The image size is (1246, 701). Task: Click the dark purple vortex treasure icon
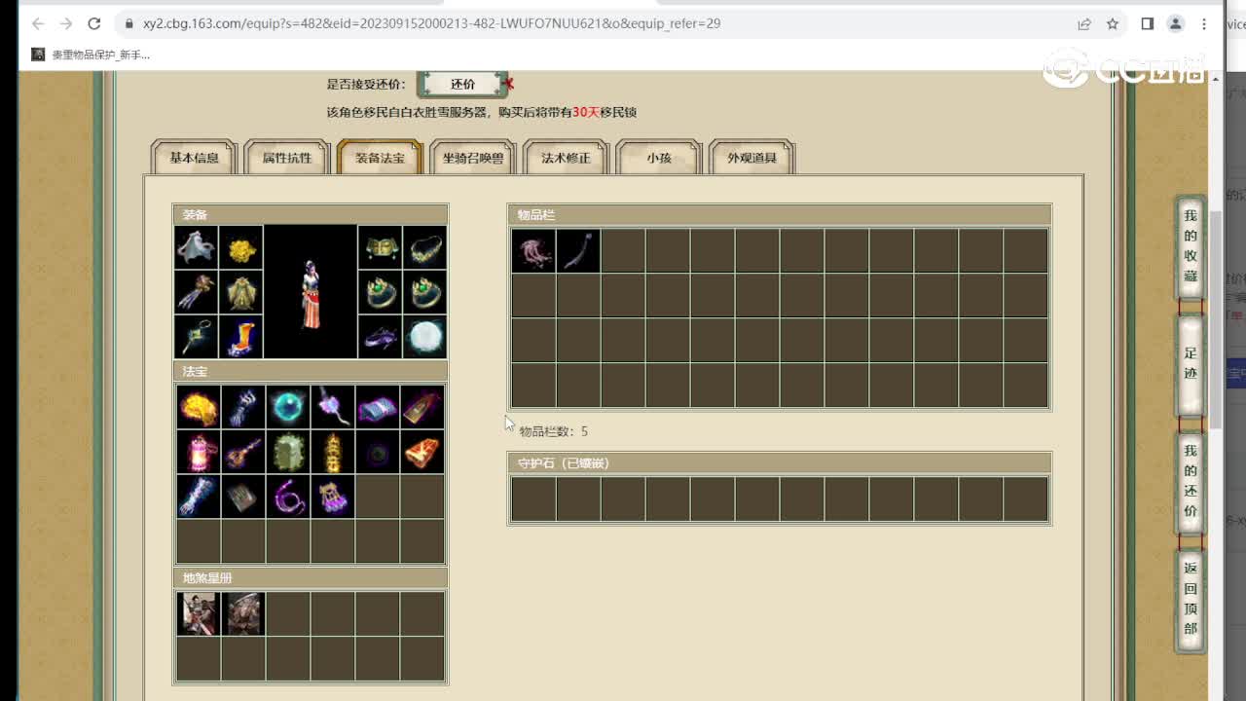pyautogui.click(x=378, y=452)
